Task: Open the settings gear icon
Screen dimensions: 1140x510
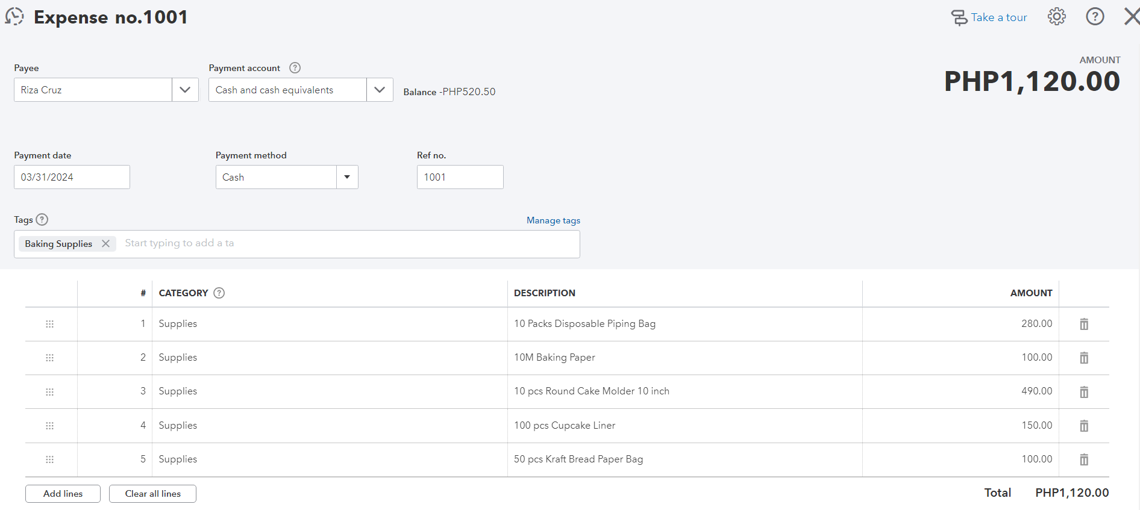Action: [x=1056, y=17]
